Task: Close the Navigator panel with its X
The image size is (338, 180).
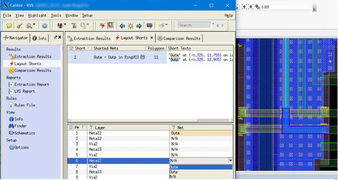Action: click(60, 37)
